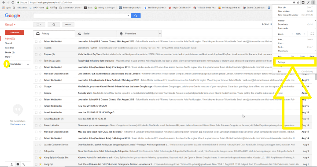This screenshot has height=167, width=317.
Task: Click the Gmail refresh button
Action: tap(54, 25)
